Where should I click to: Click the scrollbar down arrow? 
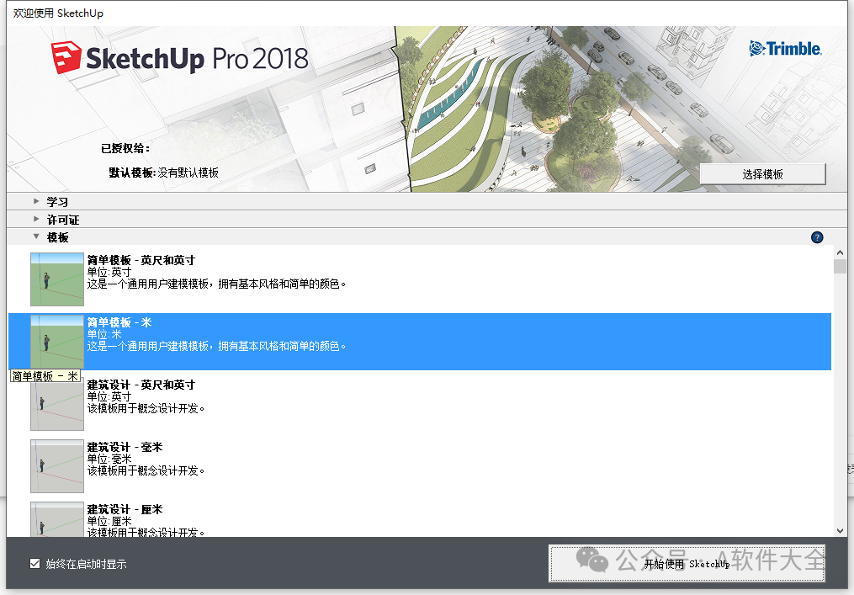tap(841, 530)
